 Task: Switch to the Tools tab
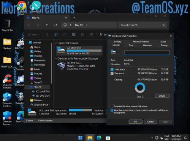tap(131, 45)
